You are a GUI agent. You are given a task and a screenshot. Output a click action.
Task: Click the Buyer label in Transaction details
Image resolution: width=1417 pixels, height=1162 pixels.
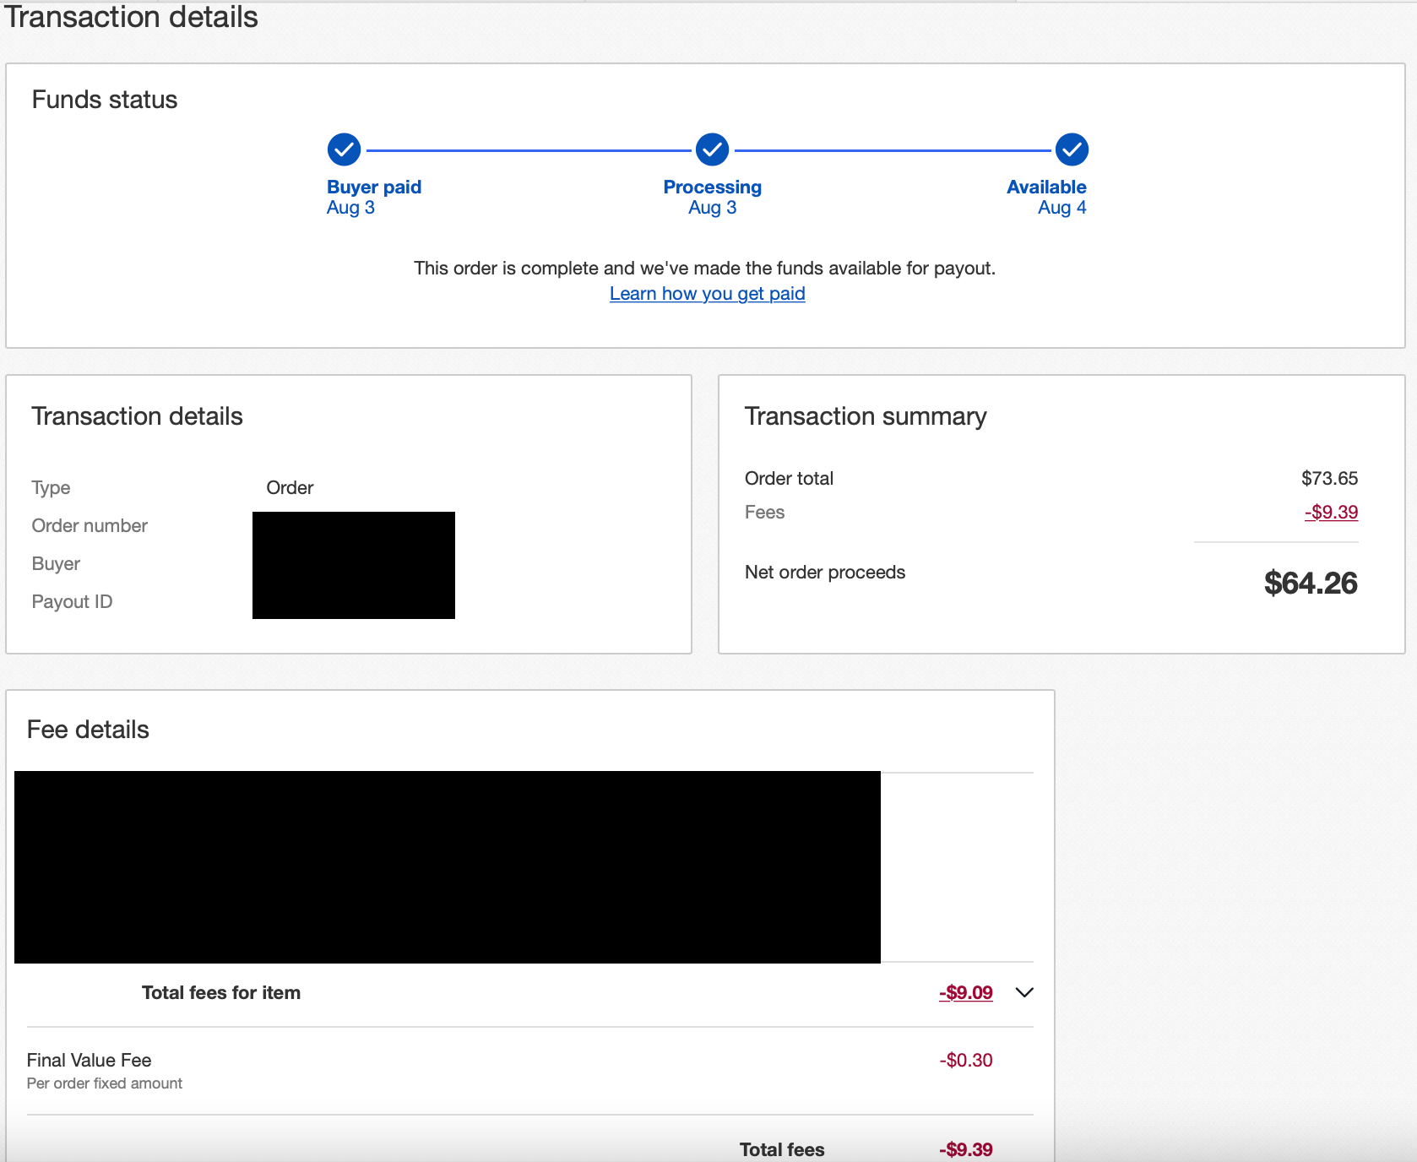coord(56,563)
